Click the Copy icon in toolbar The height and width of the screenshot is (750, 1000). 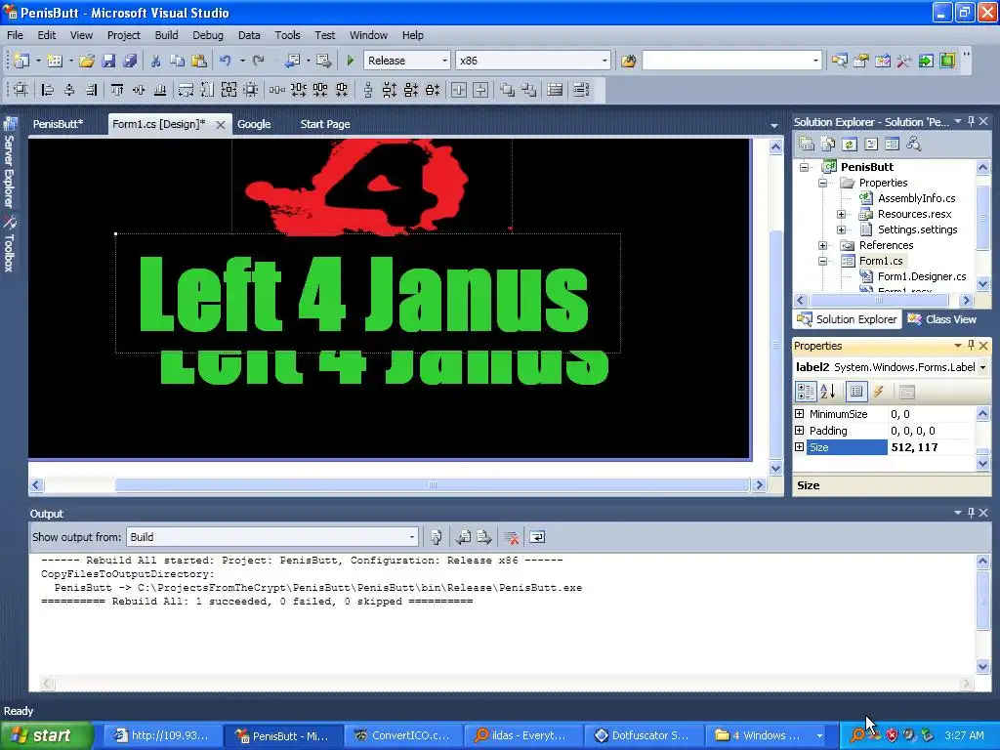(178, 61)
